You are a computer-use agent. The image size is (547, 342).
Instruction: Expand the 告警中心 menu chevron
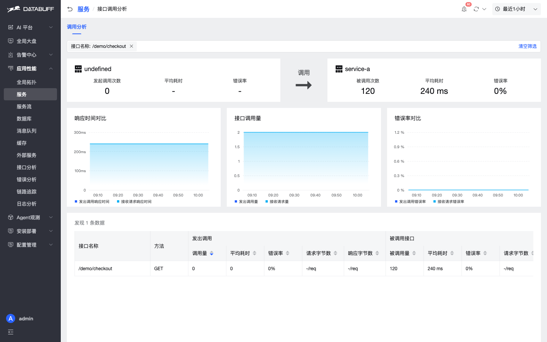coord(51,55)
